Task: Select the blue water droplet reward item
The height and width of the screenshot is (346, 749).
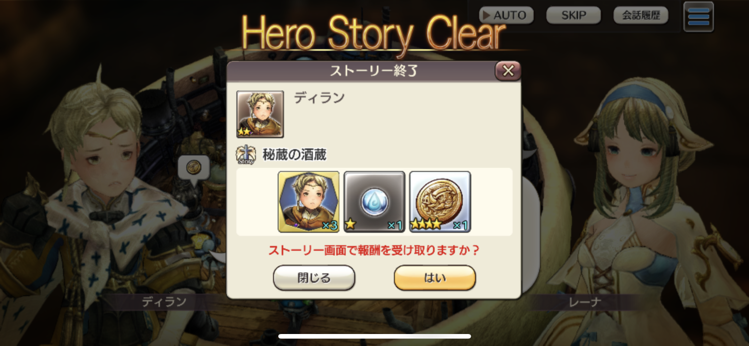Action: [x=374, y=202]
